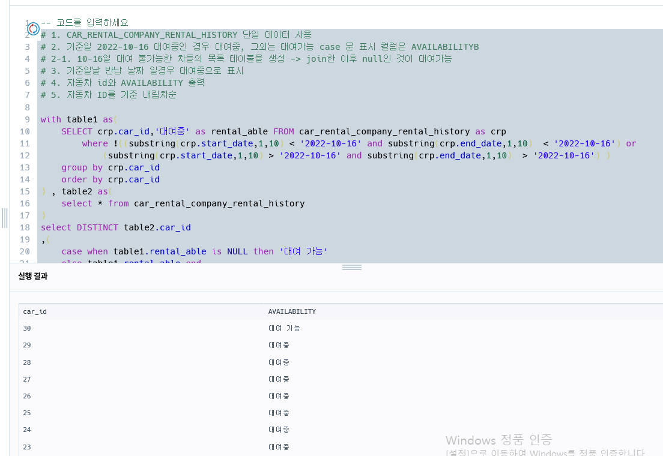Select result cell car_id 23

pos(27,447)
